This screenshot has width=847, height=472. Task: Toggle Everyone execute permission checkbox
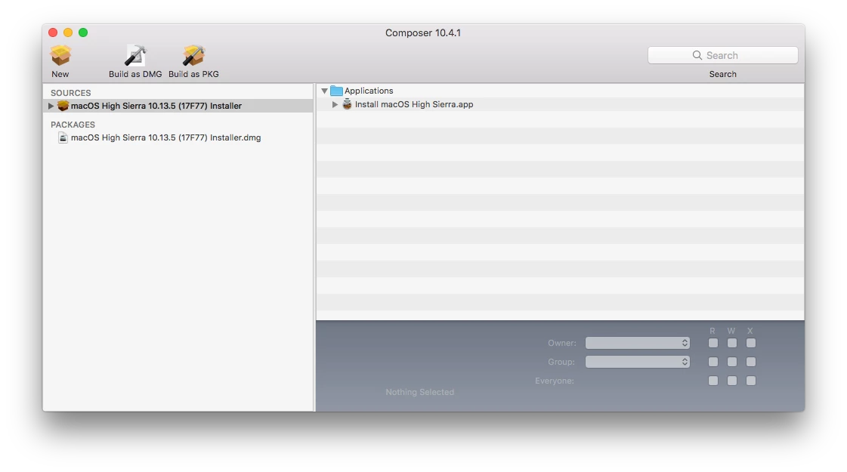tap(751, 381)
